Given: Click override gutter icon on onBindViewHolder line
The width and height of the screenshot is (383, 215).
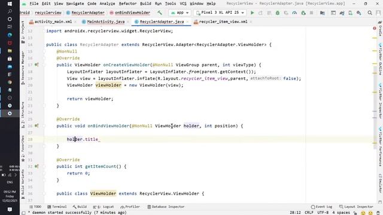Looking at the screenshot, I should [37, 125].
